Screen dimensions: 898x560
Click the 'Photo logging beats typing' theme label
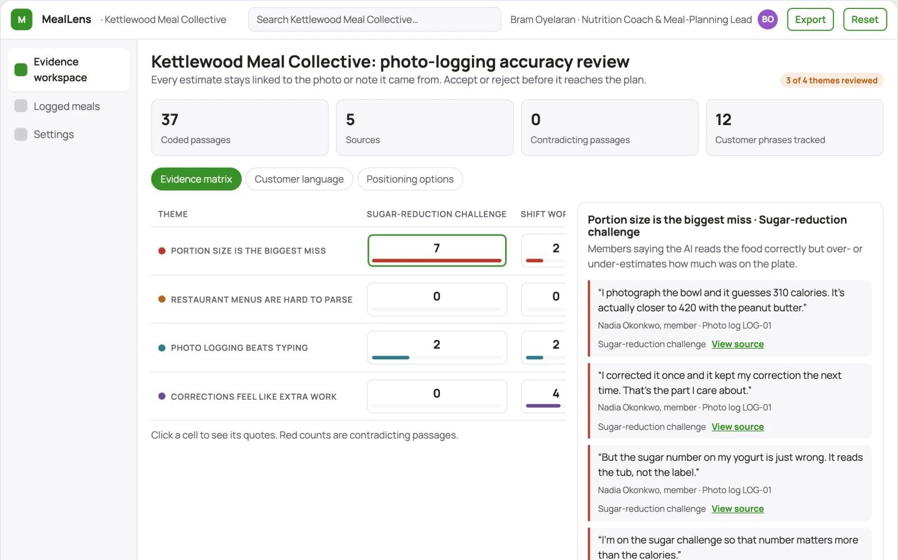coord(239,348)
